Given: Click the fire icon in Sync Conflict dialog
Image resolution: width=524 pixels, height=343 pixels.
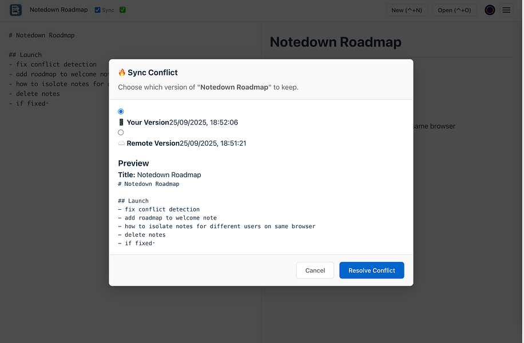Looking at the screenshot, I should pos(123,72).
